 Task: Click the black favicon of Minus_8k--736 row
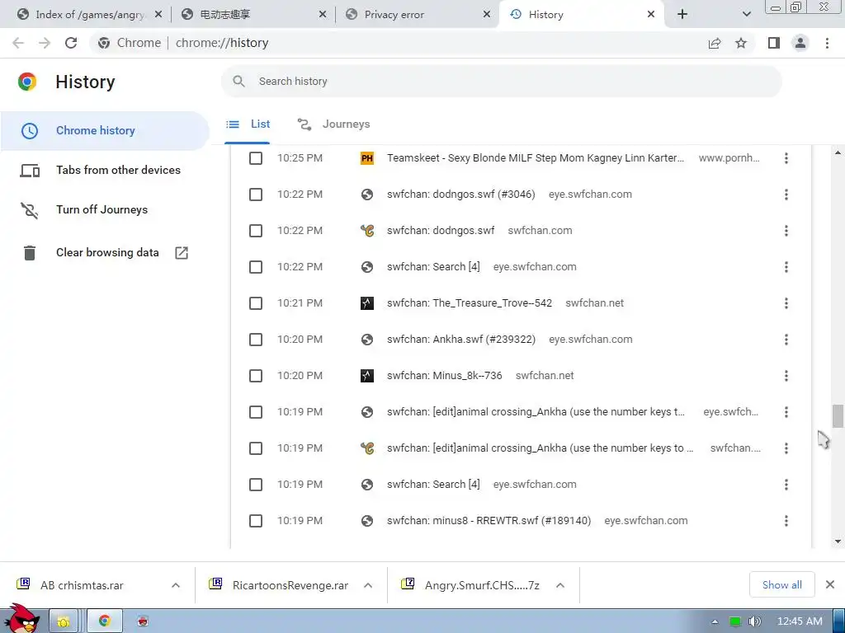click(x=367, y=376)
